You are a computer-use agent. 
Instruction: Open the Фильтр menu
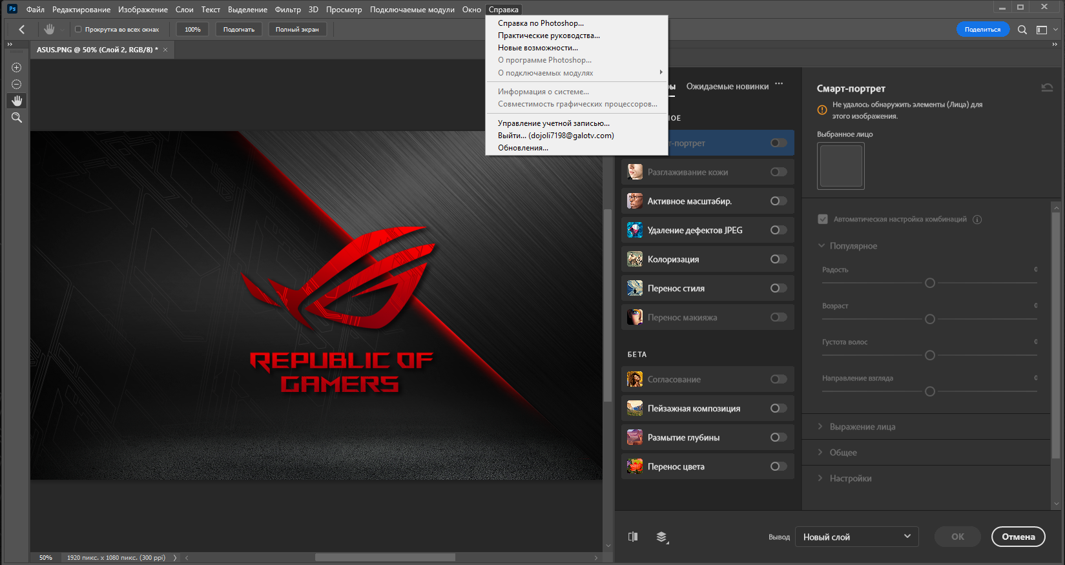pyautogui.click(x=287, y=10)
